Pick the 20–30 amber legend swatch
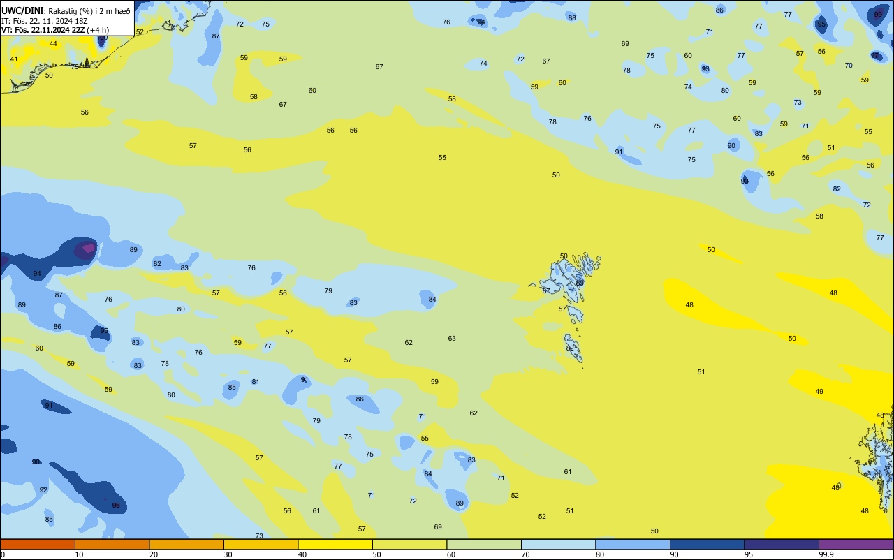894x560 pixels. coord(186,544)
